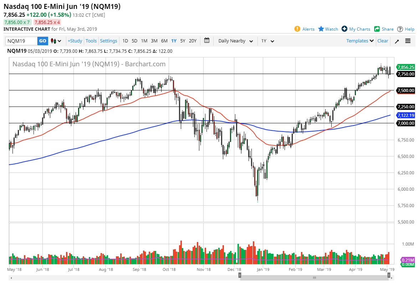Click the Clear link
Screen dimensions: 419x283
pos(383,41)
